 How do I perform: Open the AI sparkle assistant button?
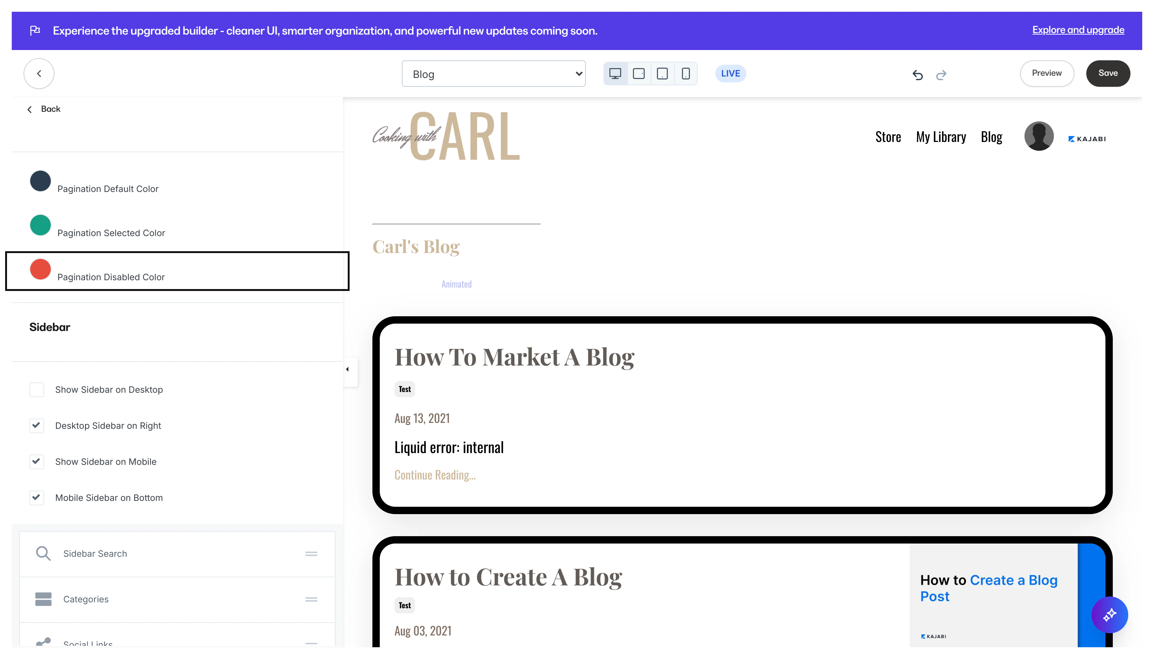coord(1109,615)
